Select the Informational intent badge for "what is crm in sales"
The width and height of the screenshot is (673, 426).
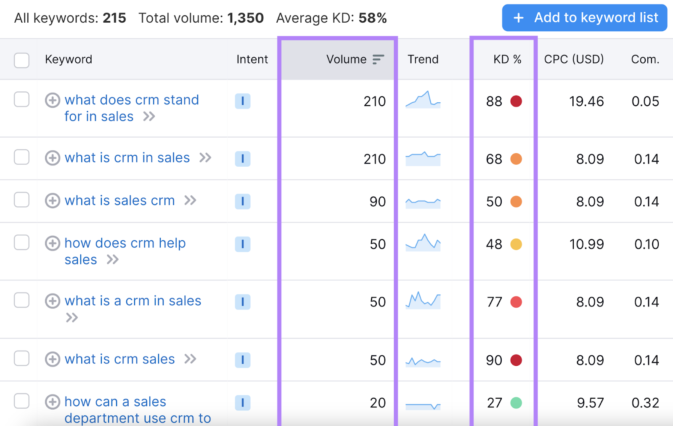click(243, 159)
